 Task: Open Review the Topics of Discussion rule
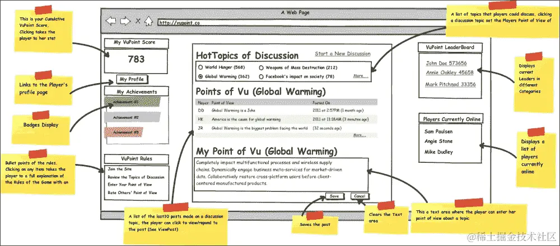(x=136, y=177)
